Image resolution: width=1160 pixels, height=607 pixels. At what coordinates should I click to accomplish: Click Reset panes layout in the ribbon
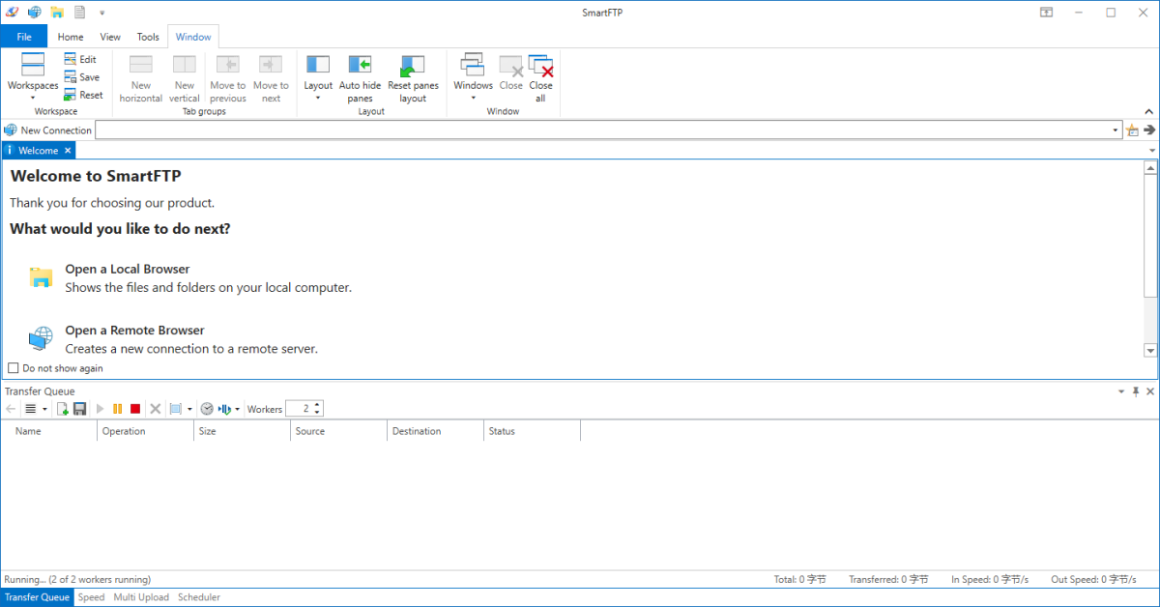[413, 66]
